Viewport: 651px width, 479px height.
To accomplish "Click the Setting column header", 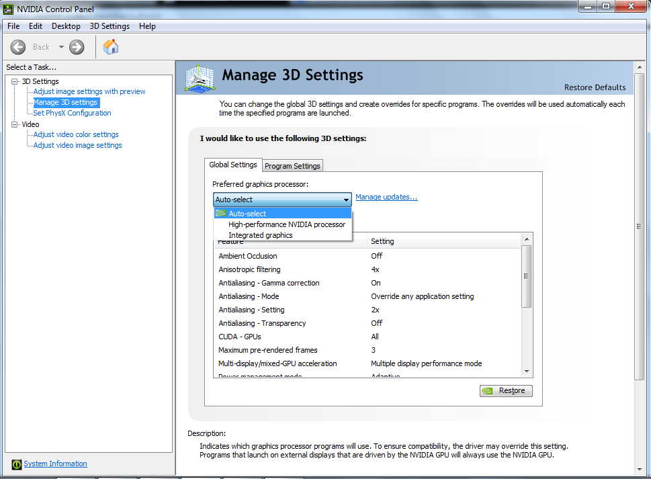I will (443, 241).
